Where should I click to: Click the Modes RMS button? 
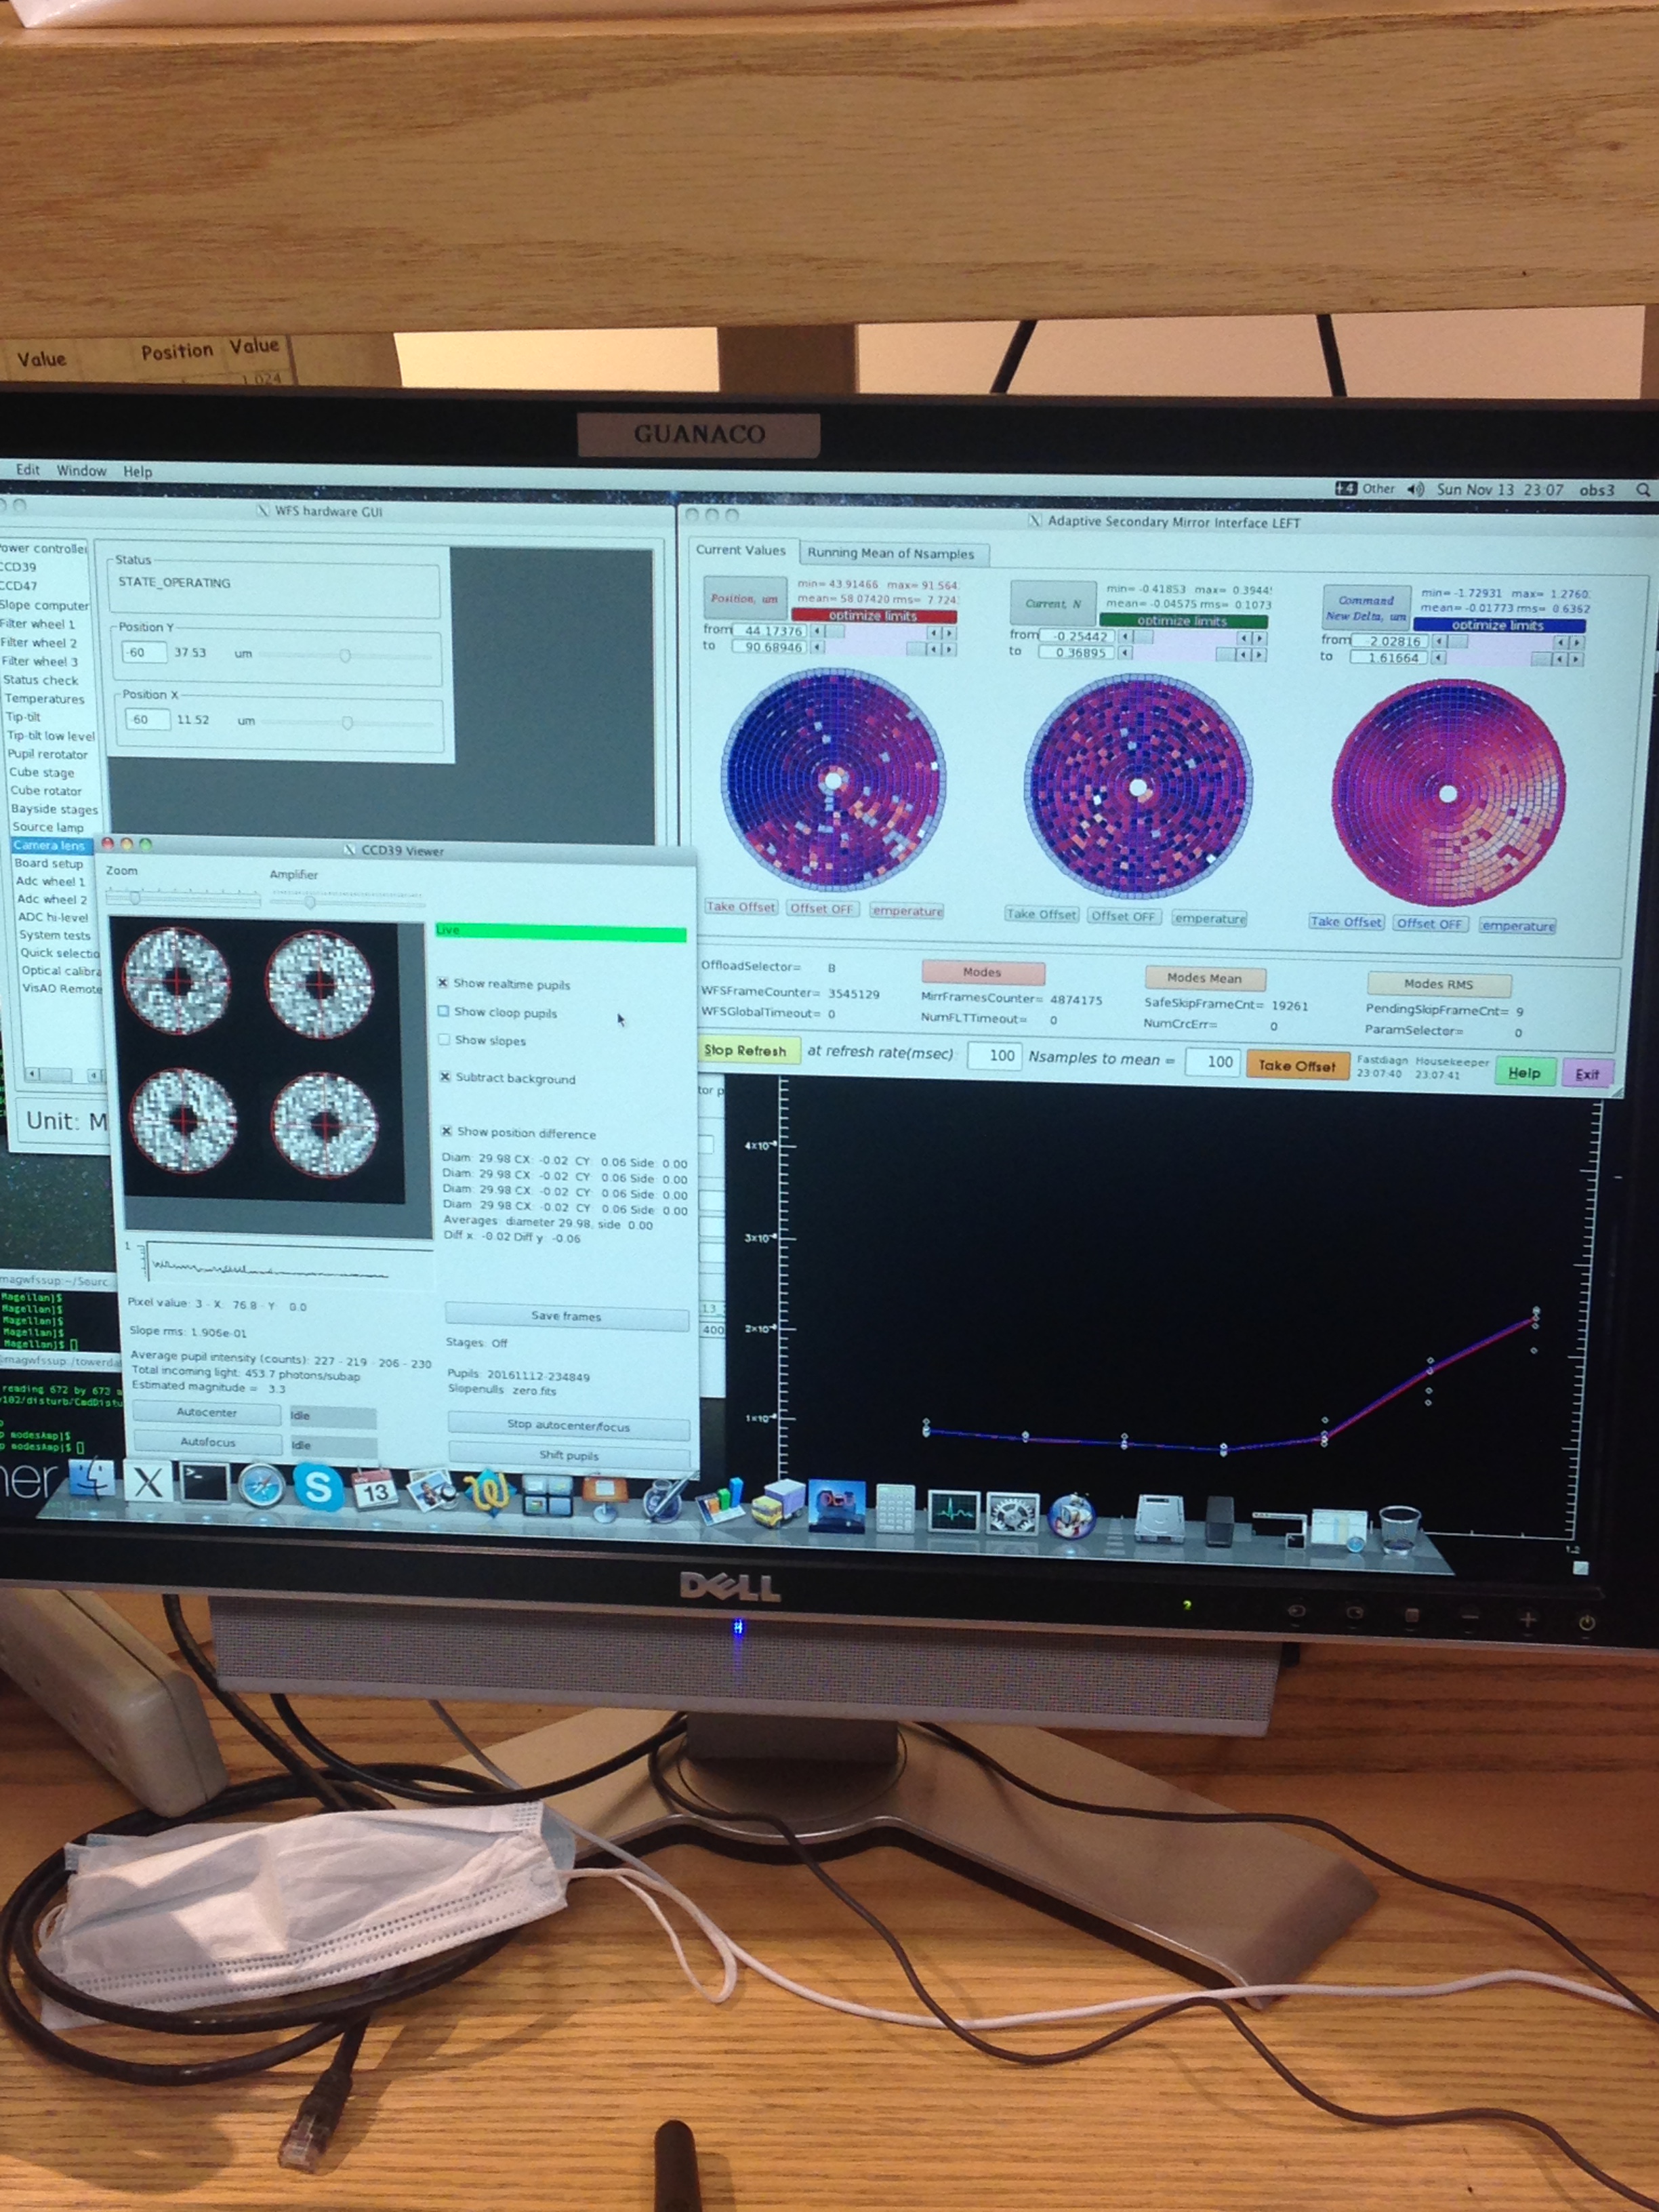pos(1439,984)
